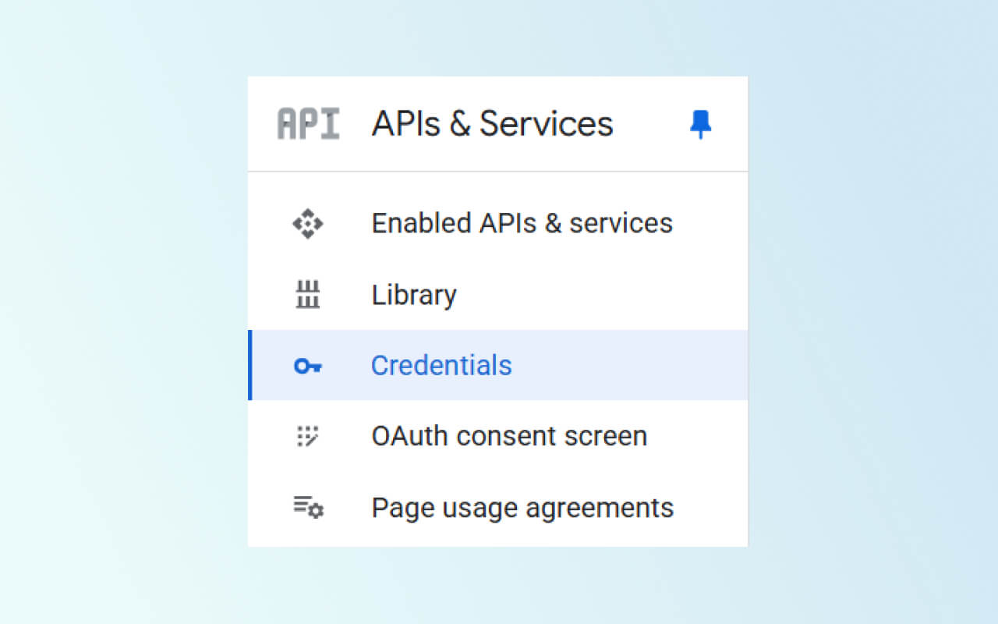
Task: Click blank space right of Library label
Action: (x=600, y=295)
